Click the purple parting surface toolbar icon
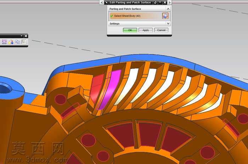Image resolution: width=248 pixels, height=164 pixels. [x=4, y=42]
